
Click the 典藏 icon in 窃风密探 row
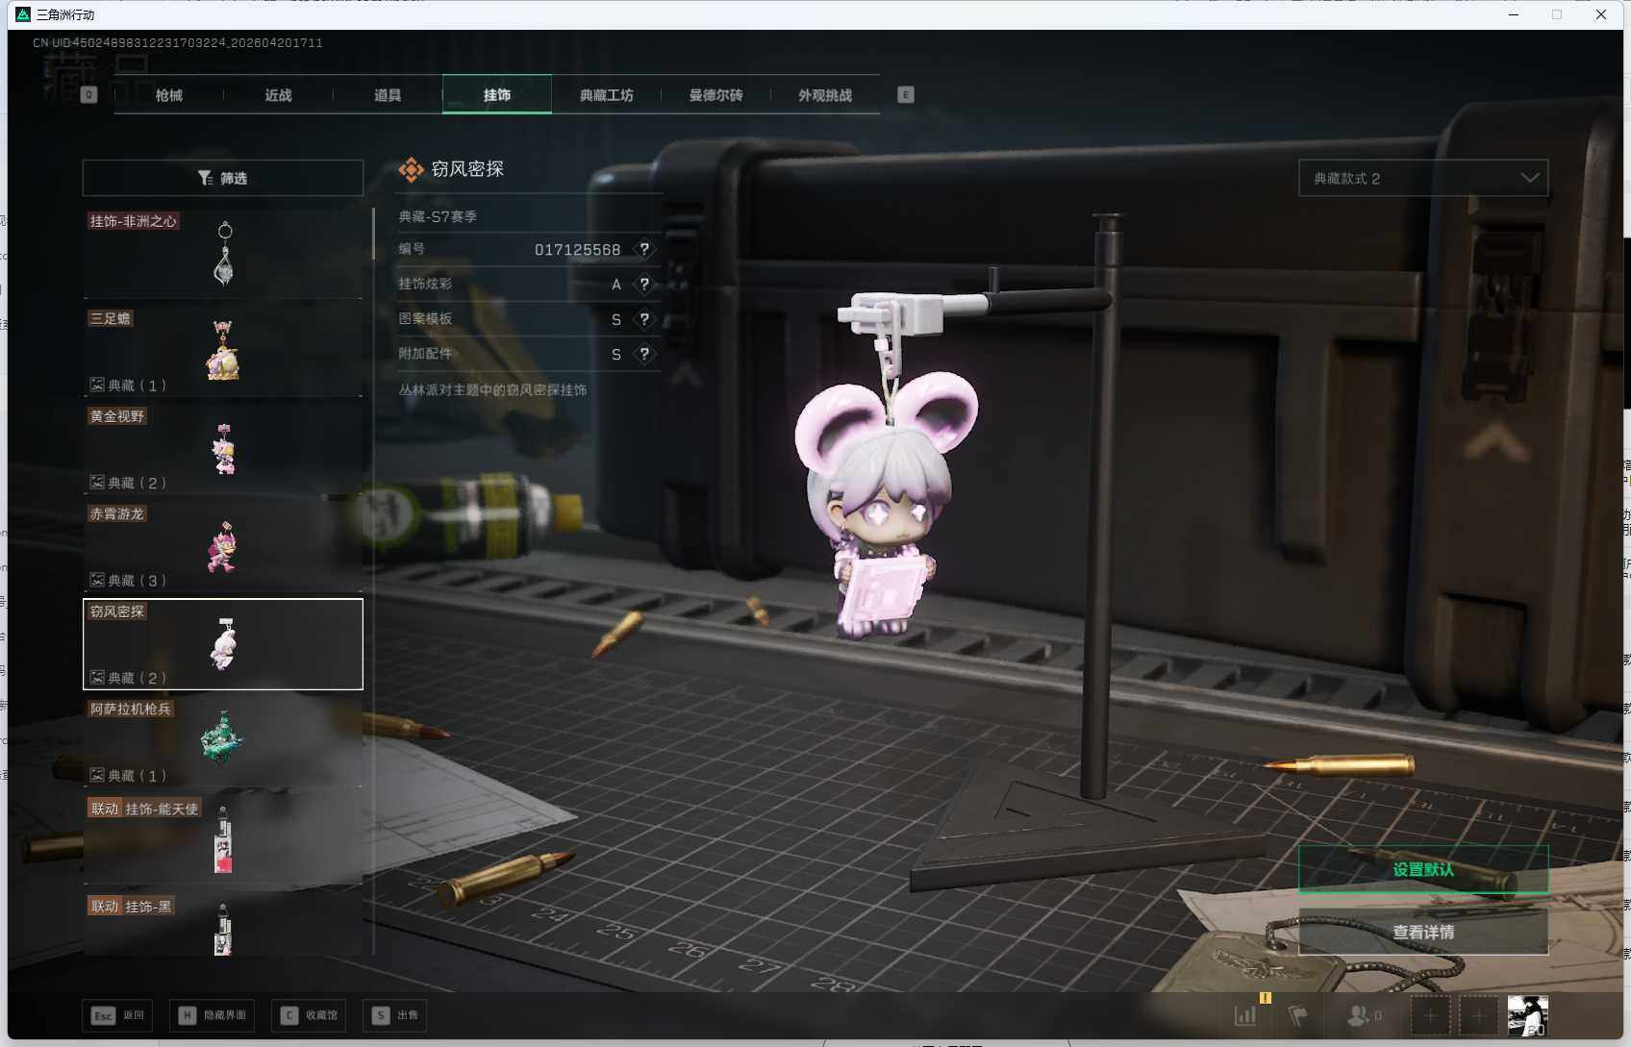click(97, 678)
